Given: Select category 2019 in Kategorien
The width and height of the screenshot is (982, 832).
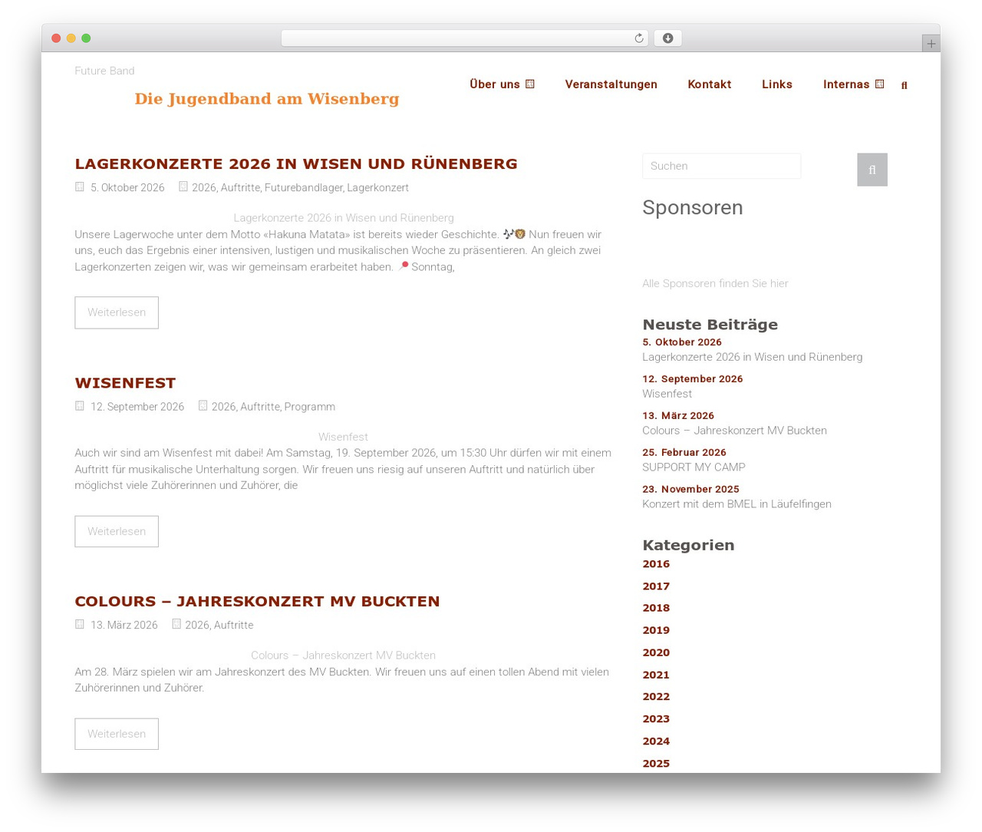Looking at the screenshot, I should (656, 630).
